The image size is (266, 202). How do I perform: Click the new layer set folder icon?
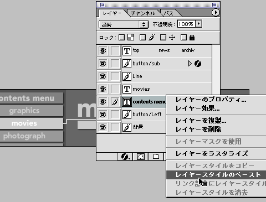point(156,157)
